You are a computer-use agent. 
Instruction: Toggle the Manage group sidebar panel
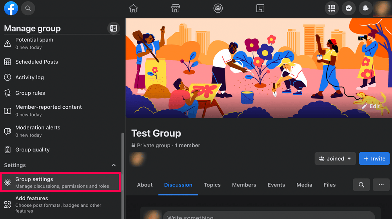click(x=113, y=28)
